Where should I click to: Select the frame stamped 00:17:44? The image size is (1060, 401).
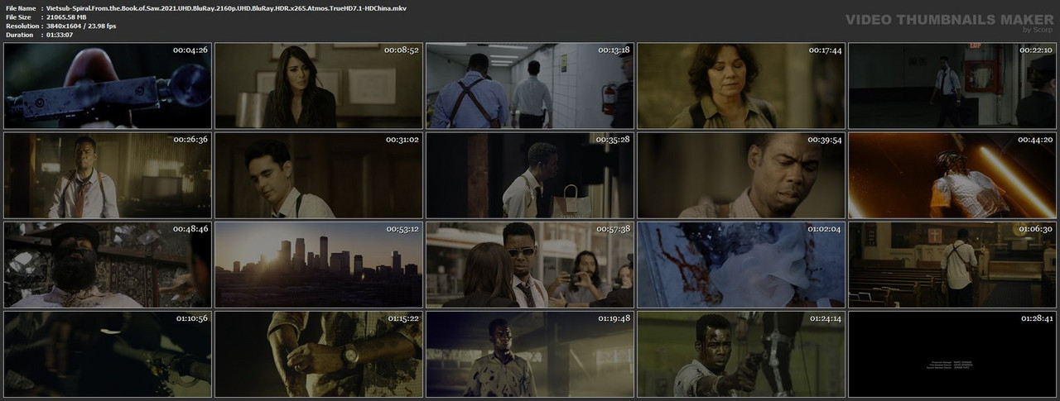(x=741, y=86)
